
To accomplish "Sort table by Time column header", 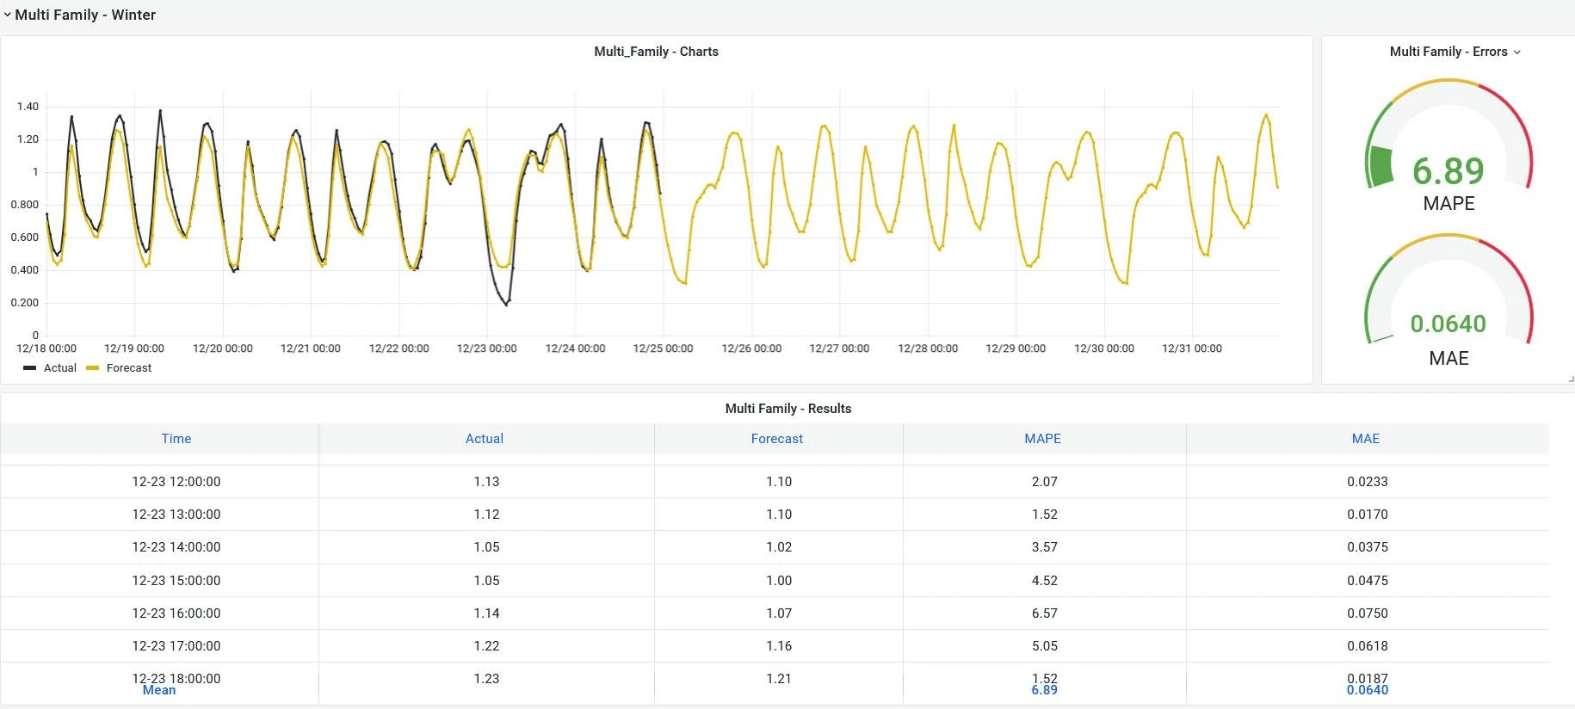I will [x=176, y=439].
